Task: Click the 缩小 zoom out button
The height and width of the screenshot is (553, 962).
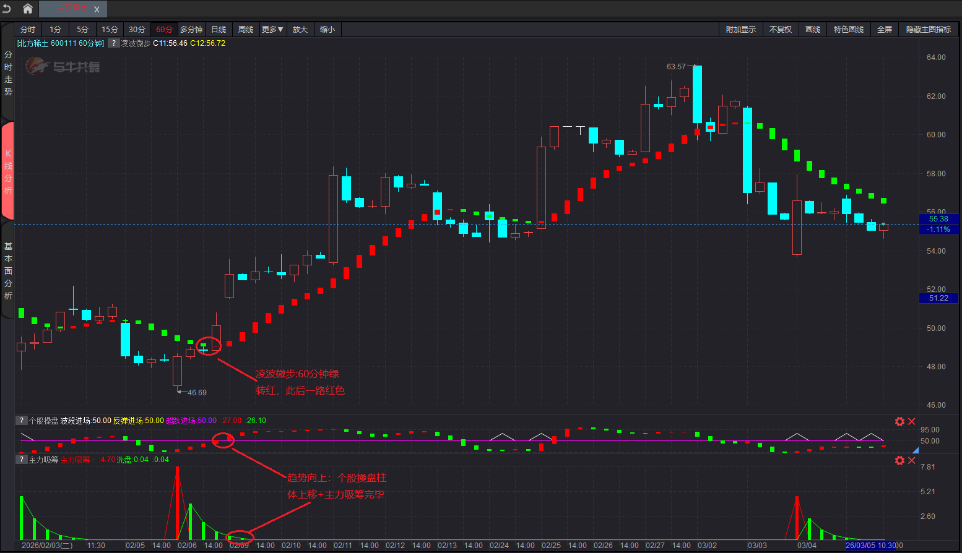Action: (327, 30)
